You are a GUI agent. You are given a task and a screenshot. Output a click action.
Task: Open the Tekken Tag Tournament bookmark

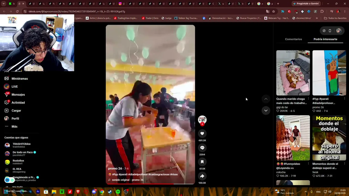point(186,18)
